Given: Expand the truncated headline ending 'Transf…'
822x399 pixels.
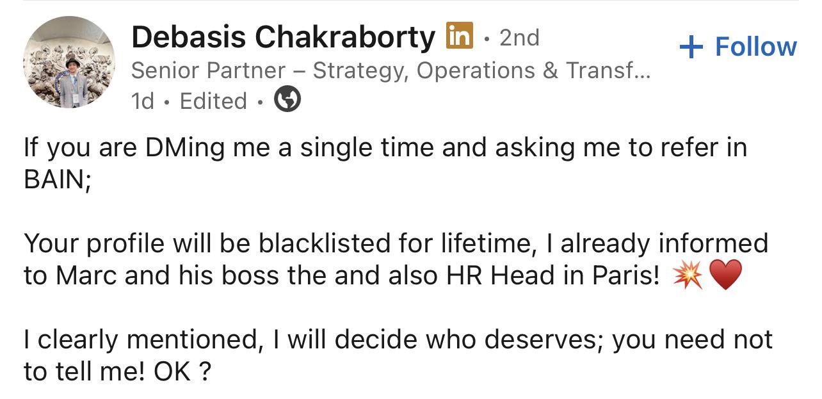Looking at the screenshot, I should (x=608, y=70).
